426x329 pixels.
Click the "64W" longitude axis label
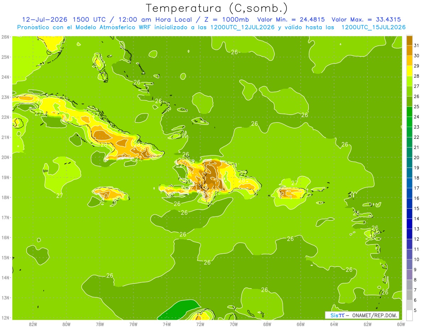[334, 324]
